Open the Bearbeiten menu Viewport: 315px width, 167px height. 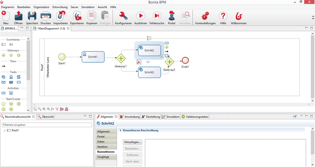coord(24,7)
